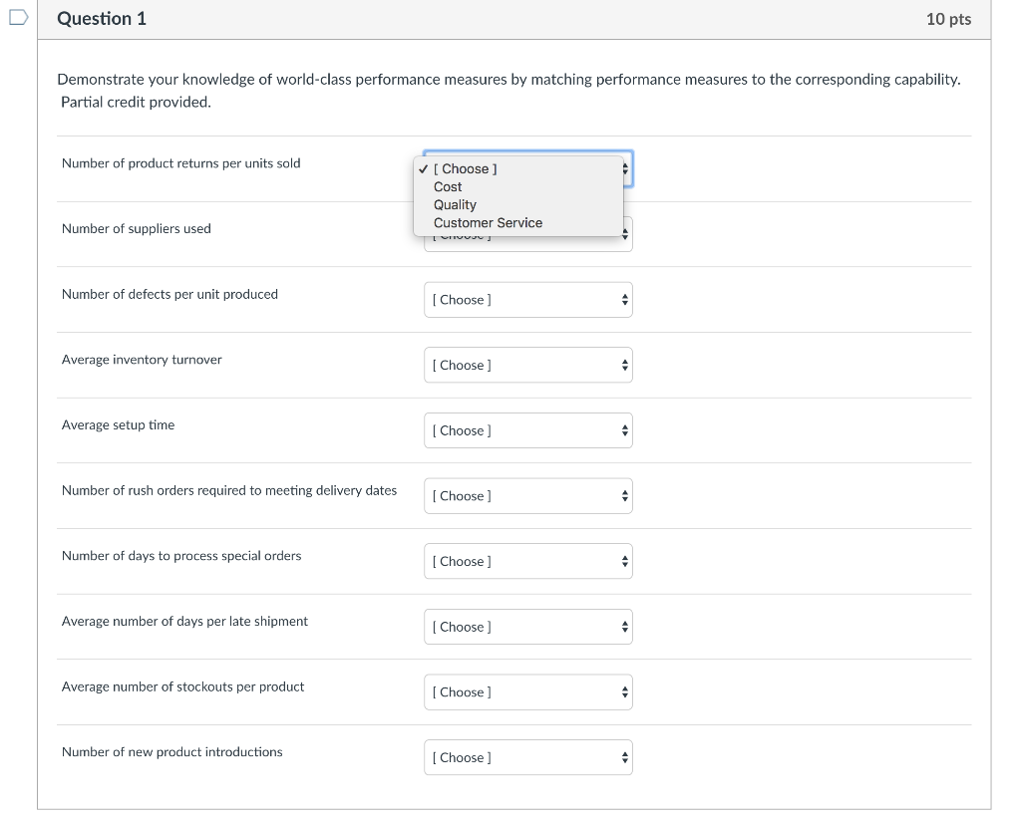
Task: Click the 'Number of product returns per units sold' label
Action: click(181, 163)
